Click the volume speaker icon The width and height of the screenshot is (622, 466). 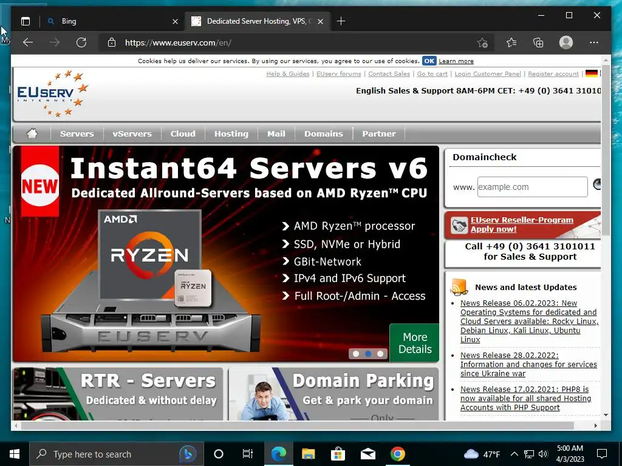544,454
